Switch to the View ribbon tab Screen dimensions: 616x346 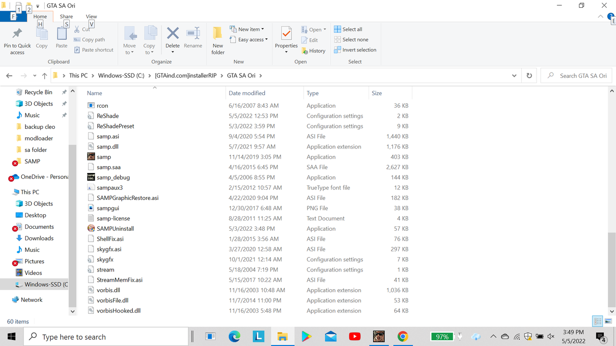[x=91, y=16]
